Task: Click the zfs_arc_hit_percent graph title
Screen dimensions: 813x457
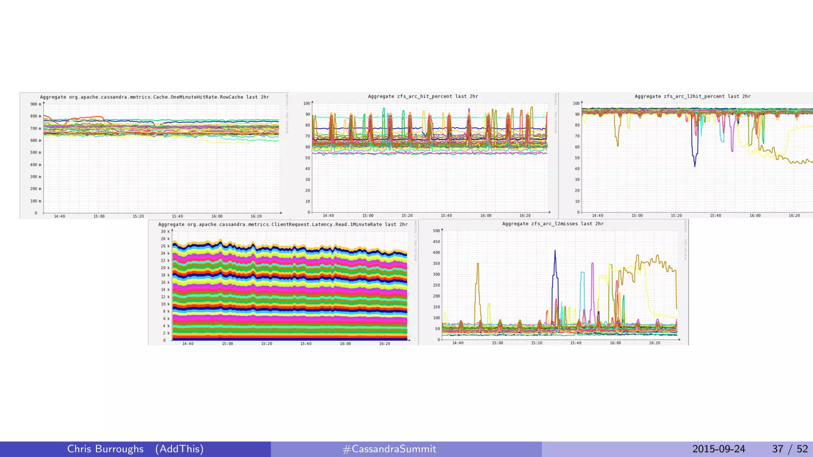Action: [423, 96]
